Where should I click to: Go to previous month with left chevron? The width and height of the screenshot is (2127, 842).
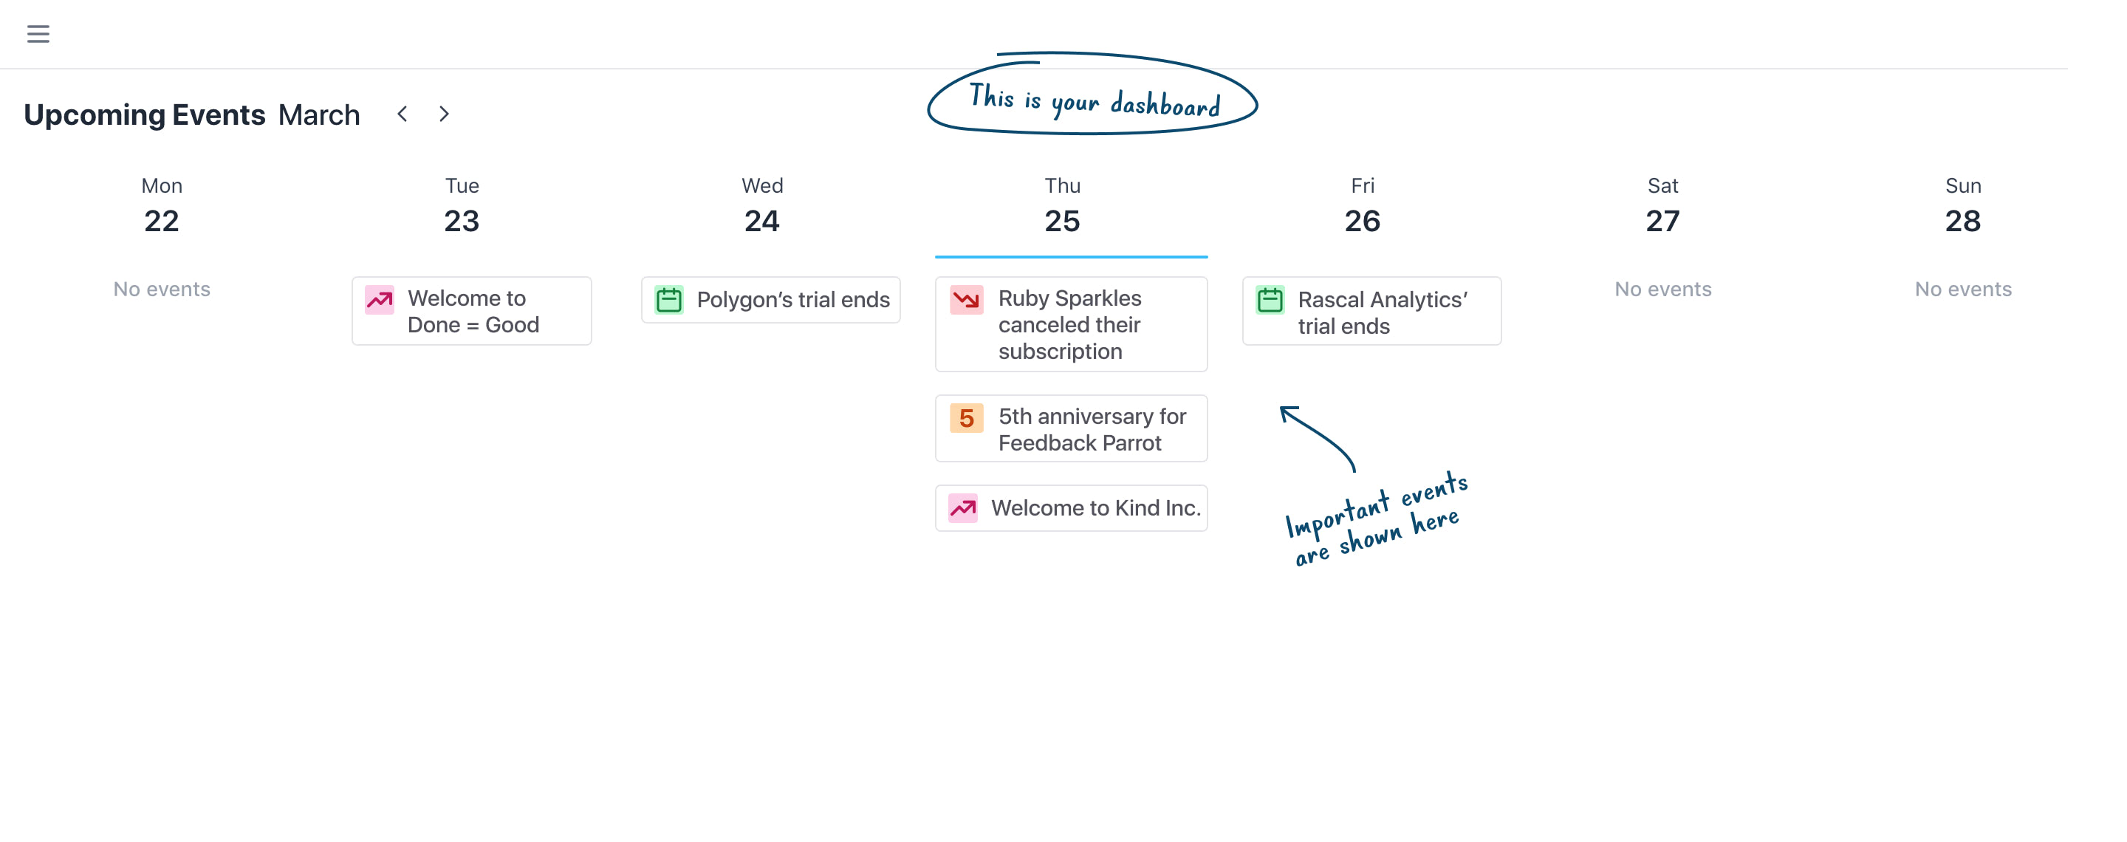click(x=402, y=114)
